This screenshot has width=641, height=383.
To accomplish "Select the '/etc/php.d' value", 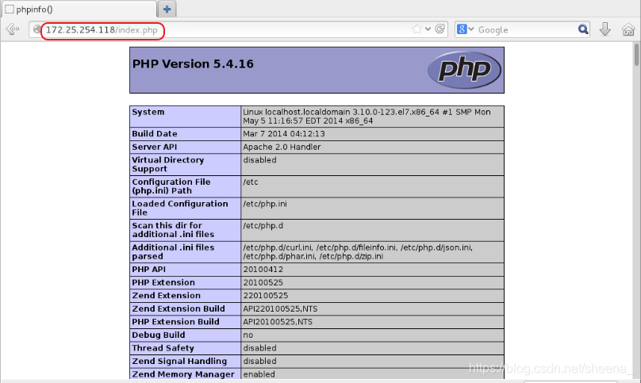I will click(x=263, y=226).
